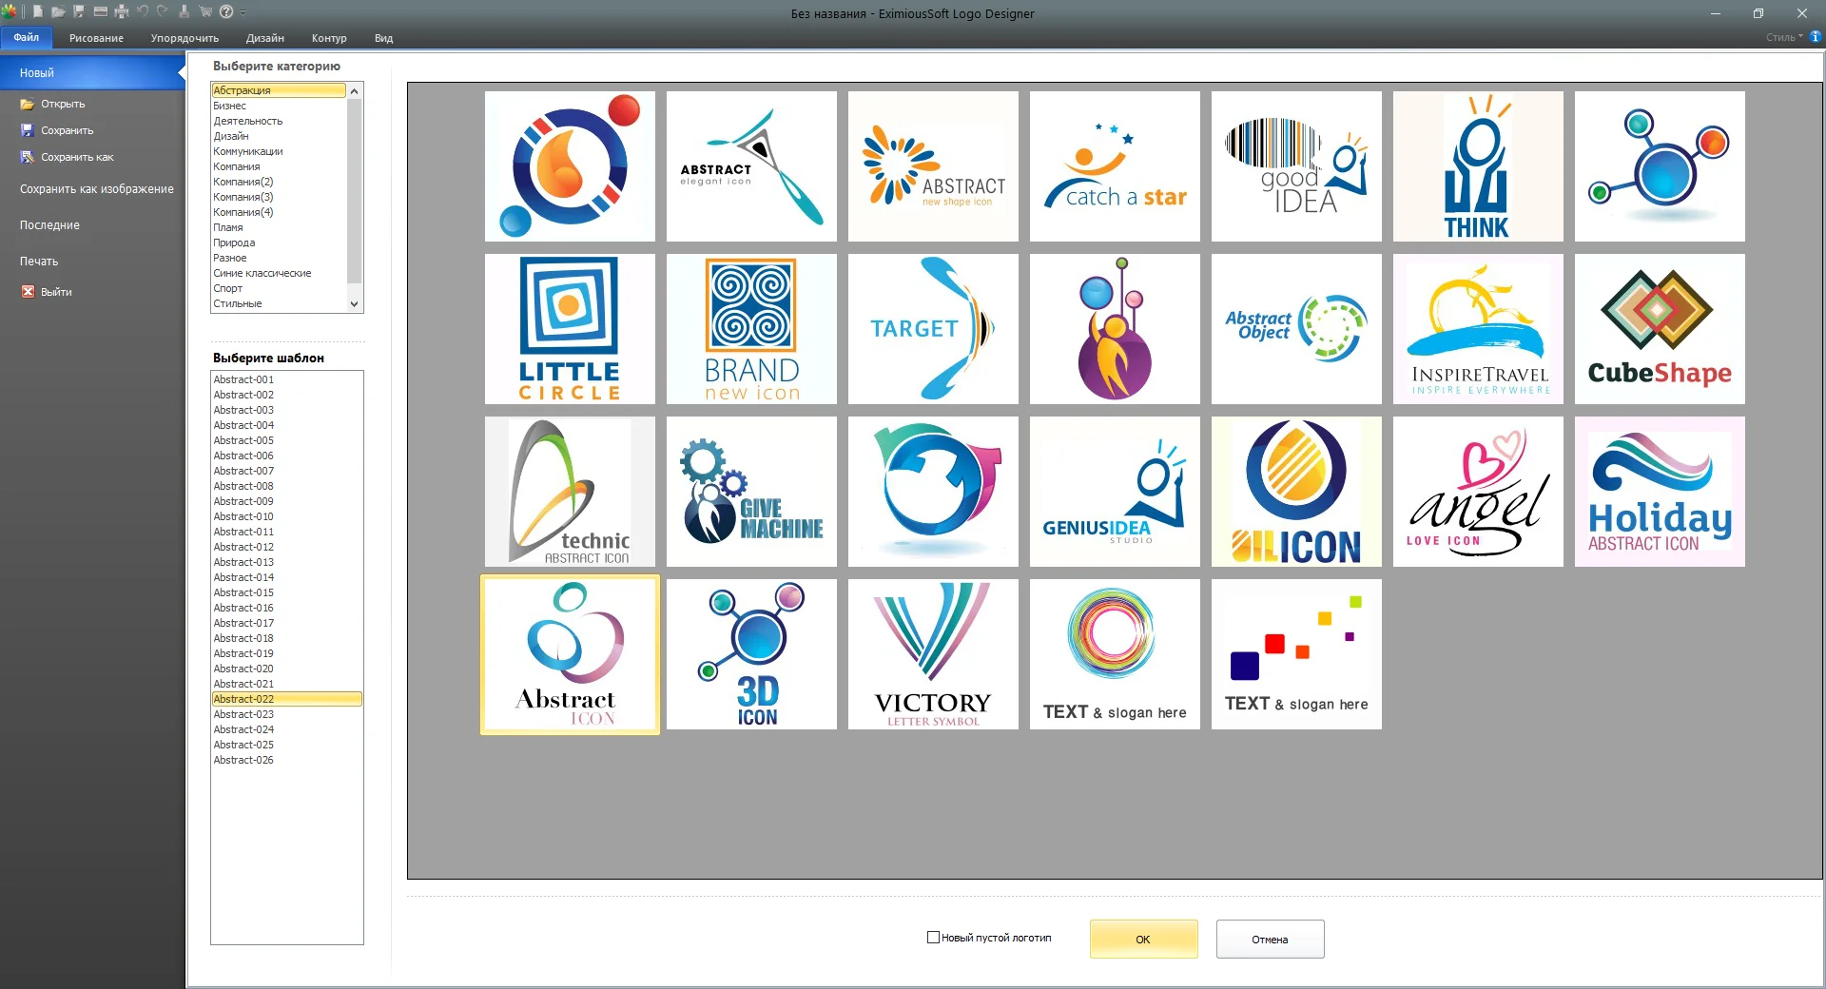Click the shopping cart icon in title bar

(x=205, y=11)
